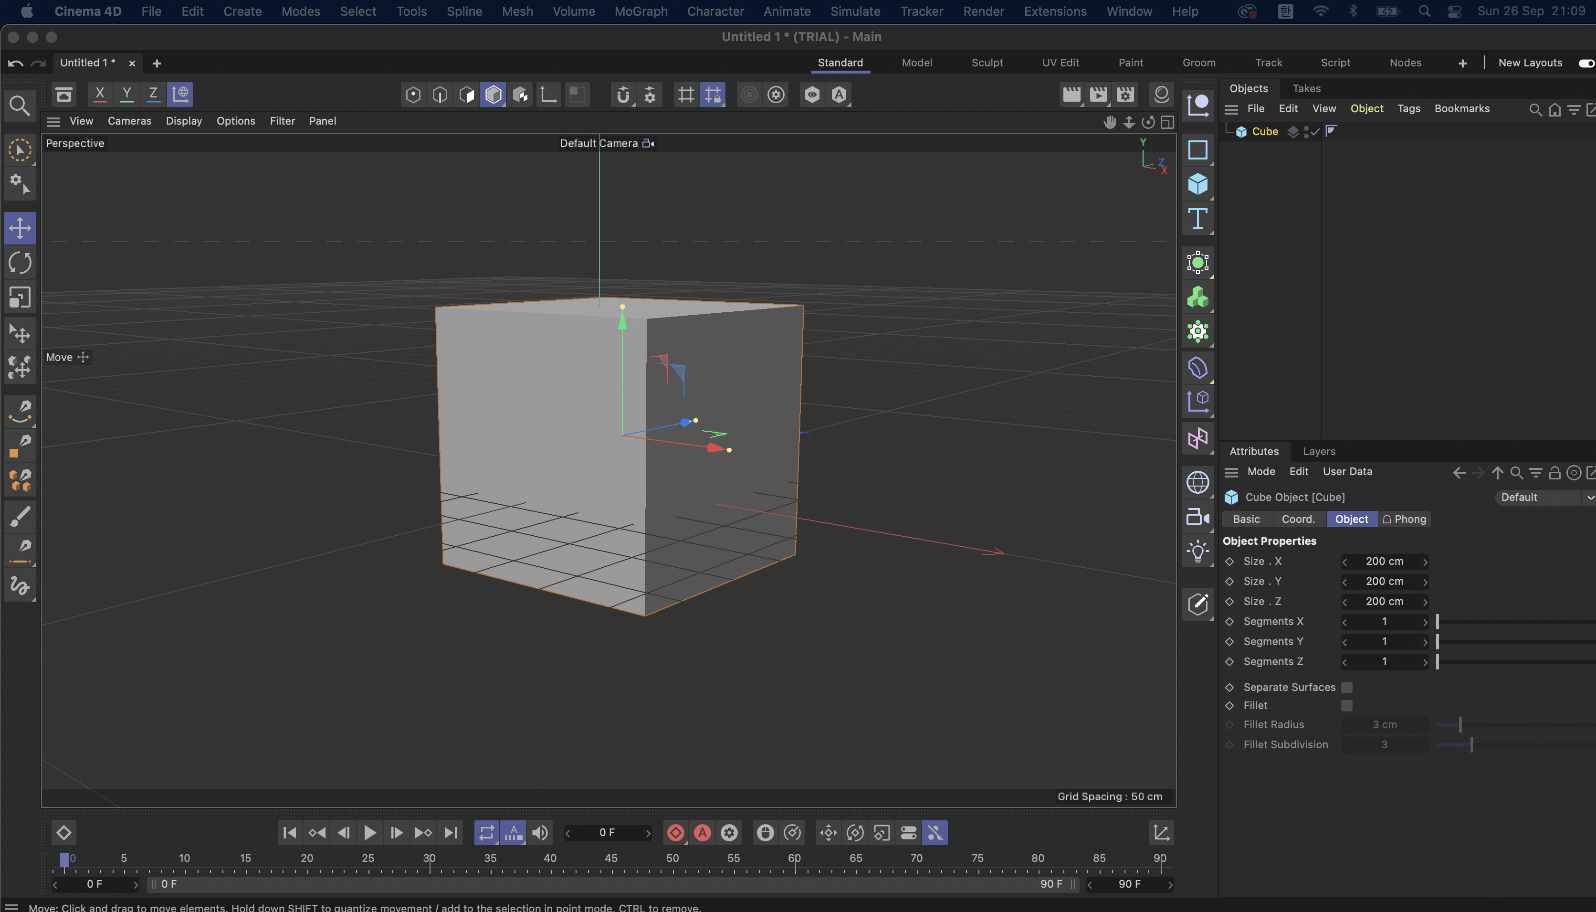Click the viewport pan hand icon
Screen dimensions: 1596x912
point(1110,122)
